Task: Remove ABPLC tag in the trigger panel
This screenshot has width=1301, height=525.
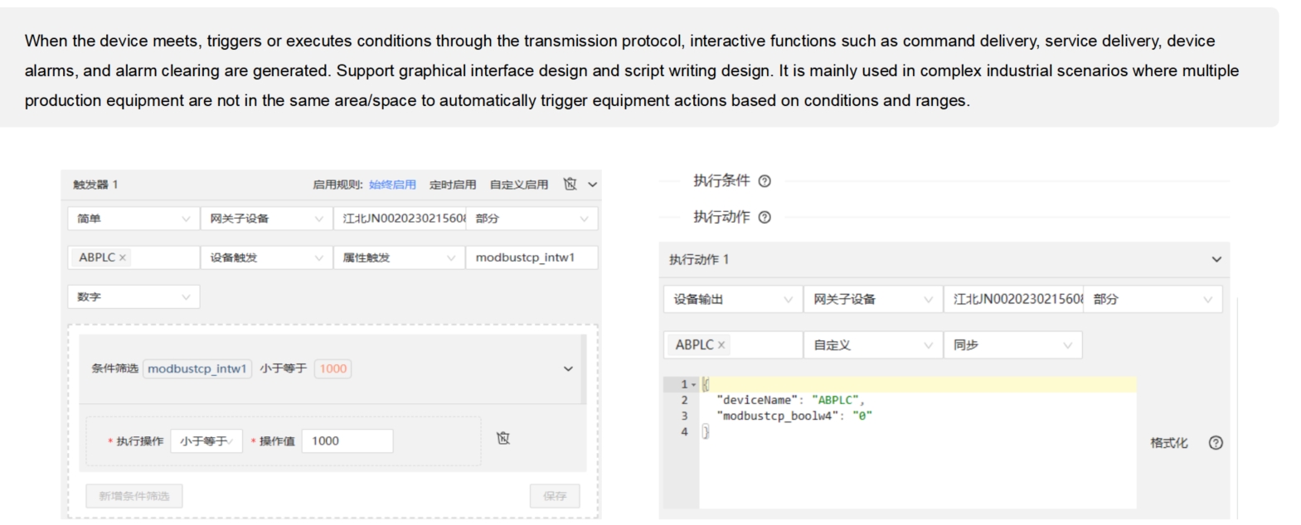Action: pyautogui.click(x=123, y=258)
